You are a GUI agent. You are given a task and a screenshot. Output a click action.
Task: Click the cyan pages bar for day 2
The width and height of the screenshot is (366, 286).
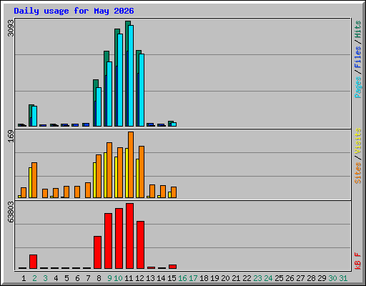[x=34, y=117]
